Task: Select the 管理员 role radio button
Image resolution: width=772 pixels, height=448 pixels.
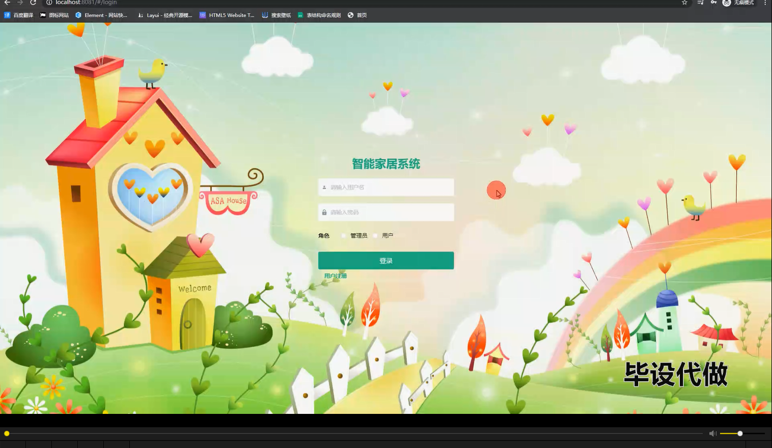Action: (x=343, y=235)
